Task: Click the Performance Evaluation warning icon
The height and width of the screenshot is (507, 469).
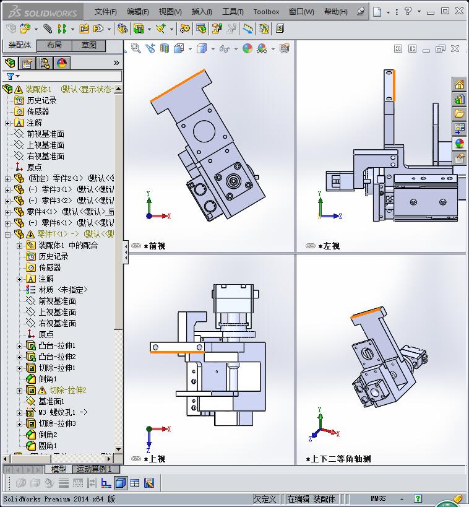Action: [264, 28]
